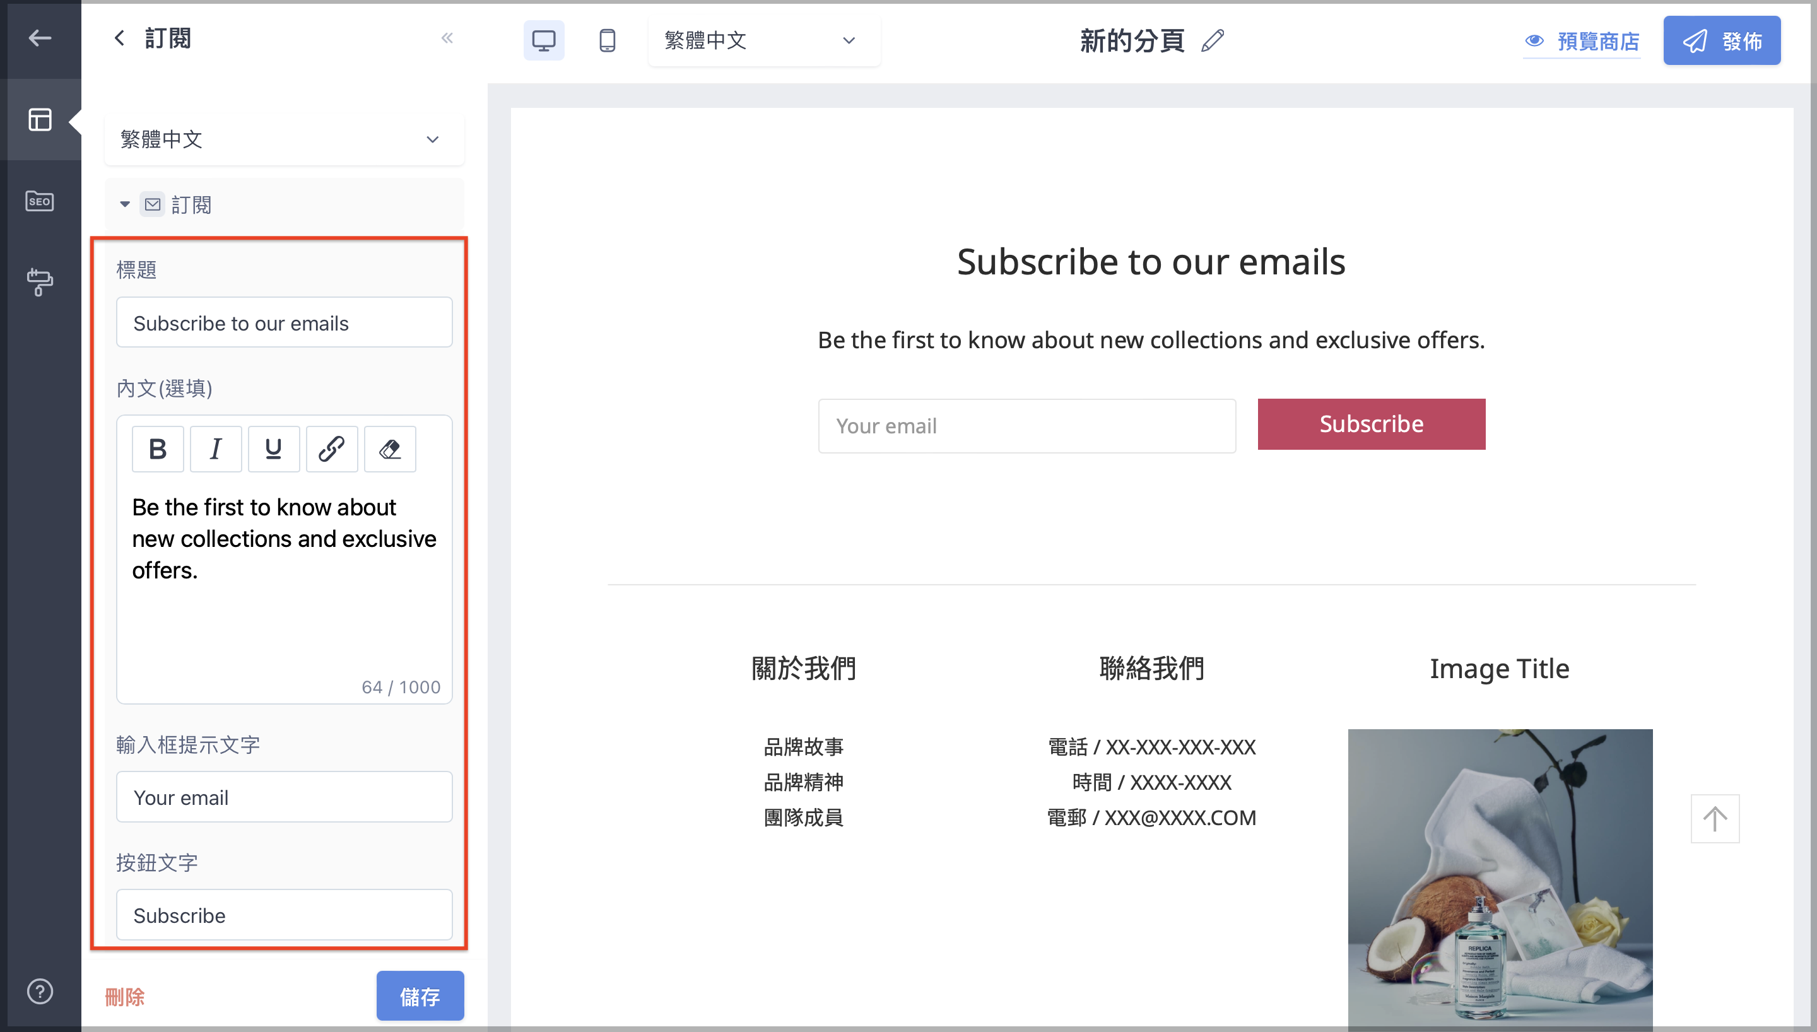
Task: Click the red Subscribe button in preview
Action: 1371,424
